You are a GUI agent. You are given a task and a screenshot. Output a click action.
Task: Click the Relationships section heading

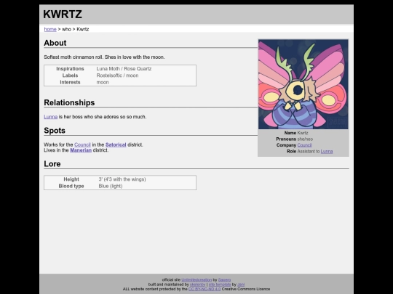click(x=69, y=103)
